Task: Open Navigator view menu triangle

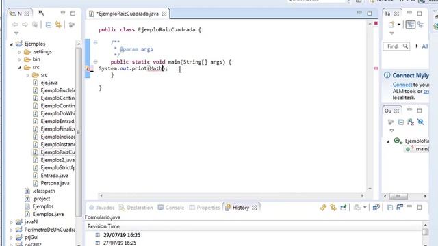Action: coord(16,33)
